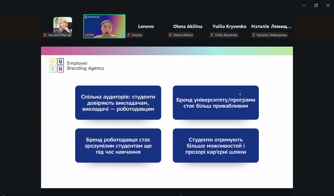Image resolution: width=334 pixels, height=196 pixels.
Task: Click the muted mic icon for Olena Akilina
Action: pyautogui.click(x=170, y=35)
